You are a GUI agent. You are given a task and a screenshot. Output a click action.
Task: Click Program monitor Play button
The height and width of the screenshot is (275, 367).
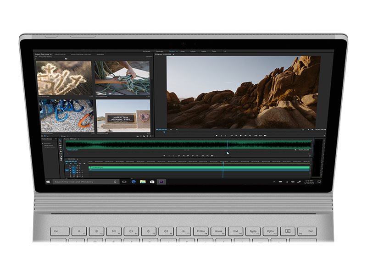click(240, 136)
